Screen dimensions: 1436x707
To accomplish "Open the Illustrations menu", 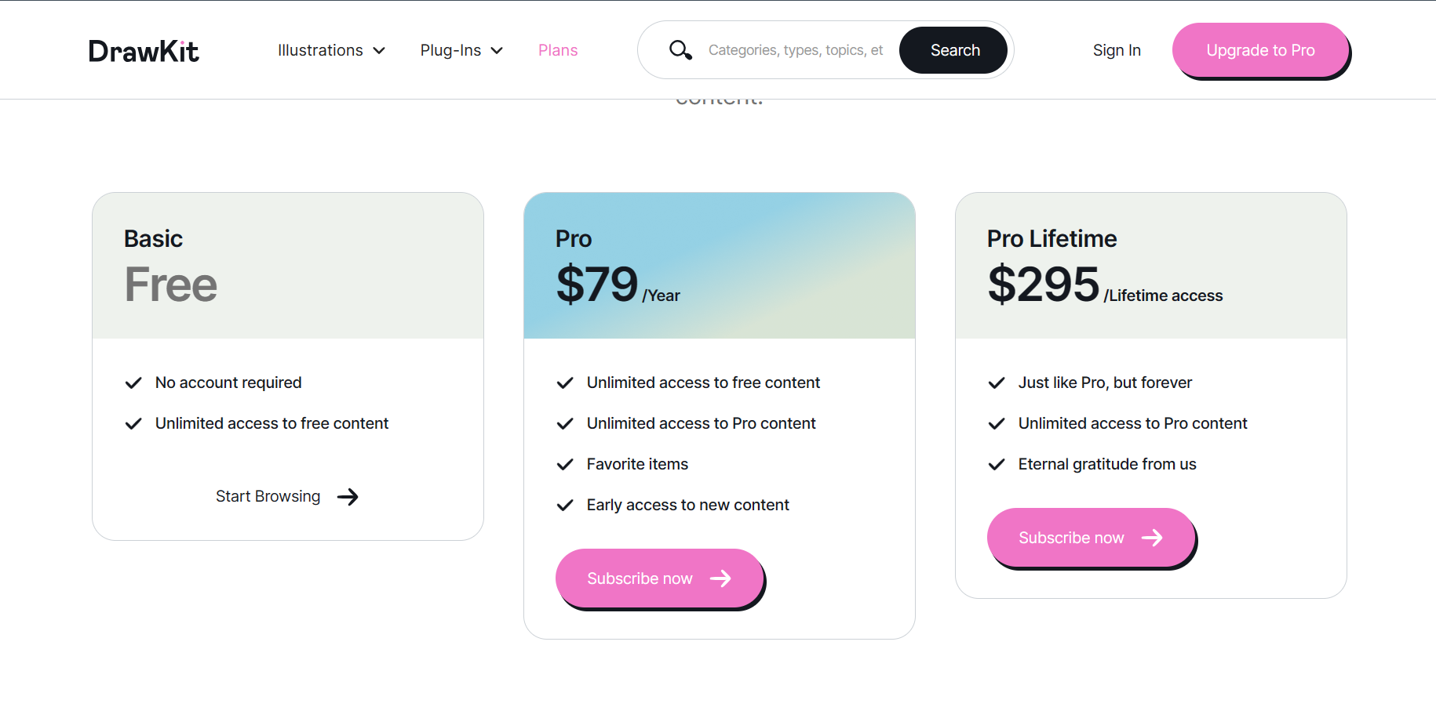I will pyautogui.click(x=320, y=50).
